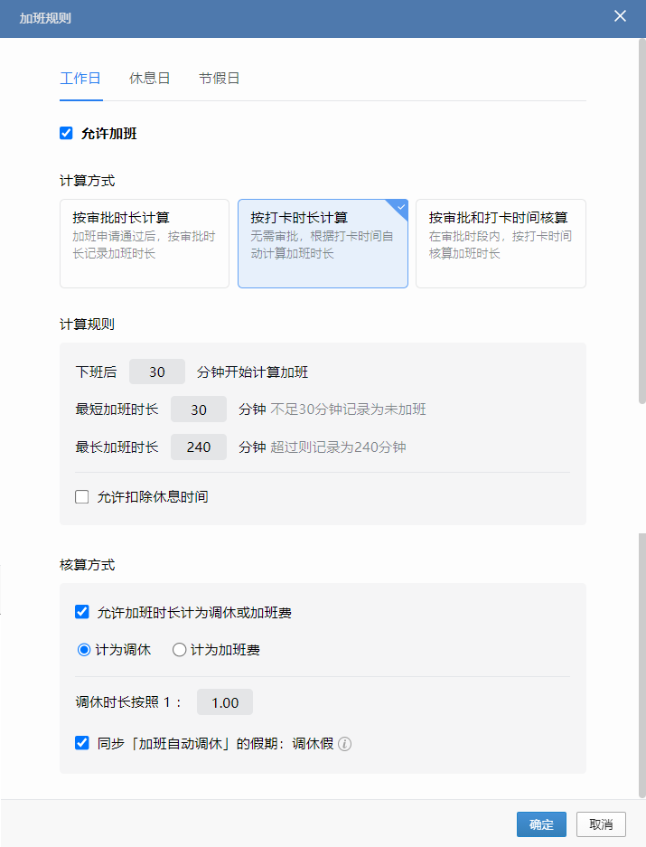Click the info icon beside 调休假
The height and width of the screenshot is (847, 646).
(344, 744)
